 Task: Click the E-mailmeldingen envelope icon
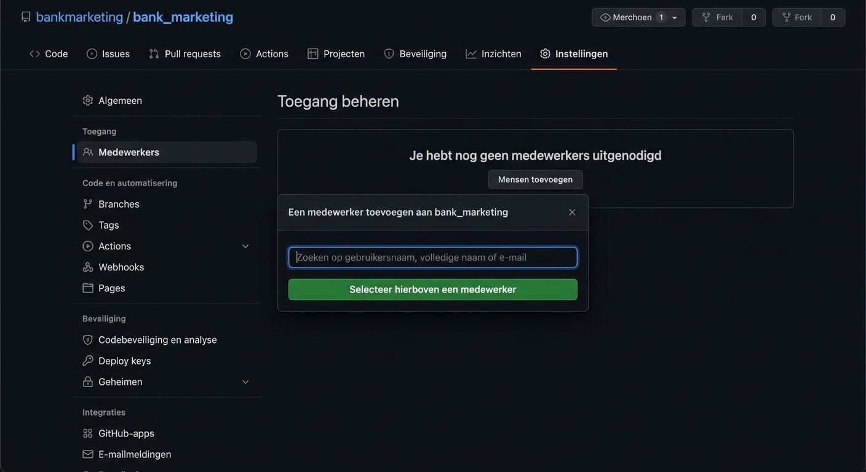pyautogui.click(x=88, y=454)
